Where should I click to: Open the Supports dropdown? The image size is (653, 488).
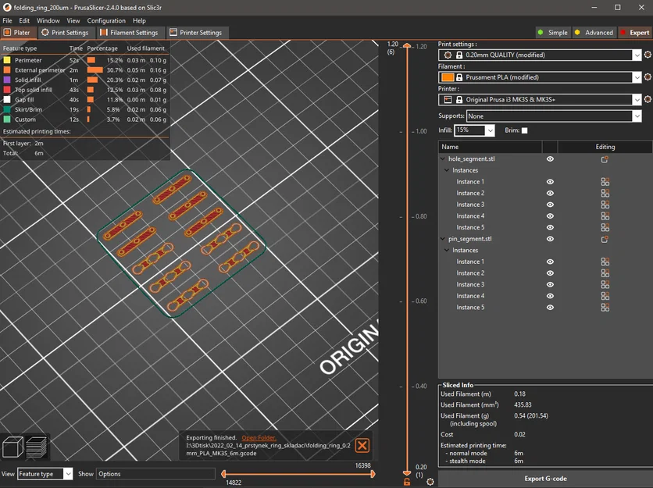click(x=637, y=116)
